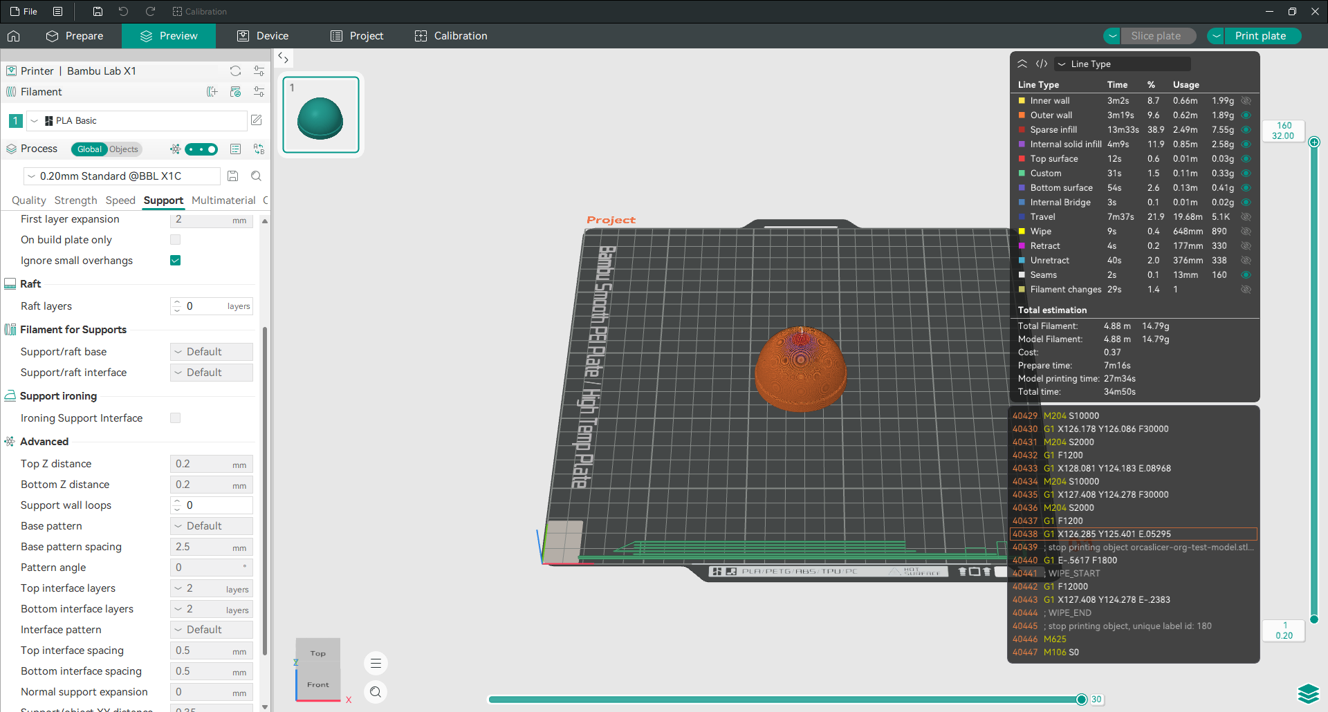
Task: Open Support/raft base filament dropdown
Action: (x=212, y=351)
